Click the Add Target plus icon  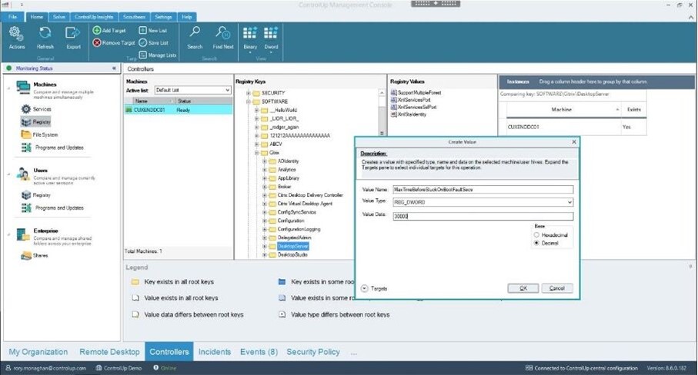(x=97, y=30)
